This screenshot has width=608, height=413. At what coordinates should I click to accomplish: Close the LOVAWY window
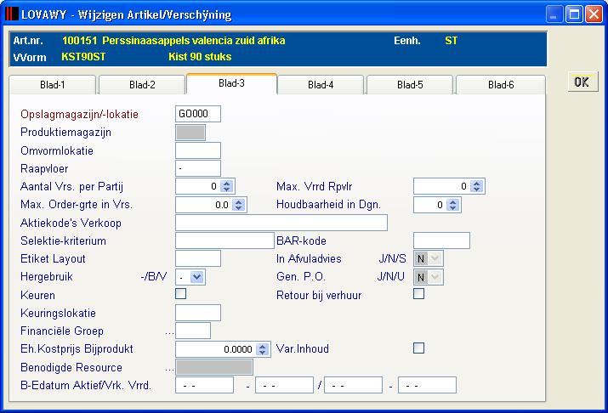pos(594,14)
